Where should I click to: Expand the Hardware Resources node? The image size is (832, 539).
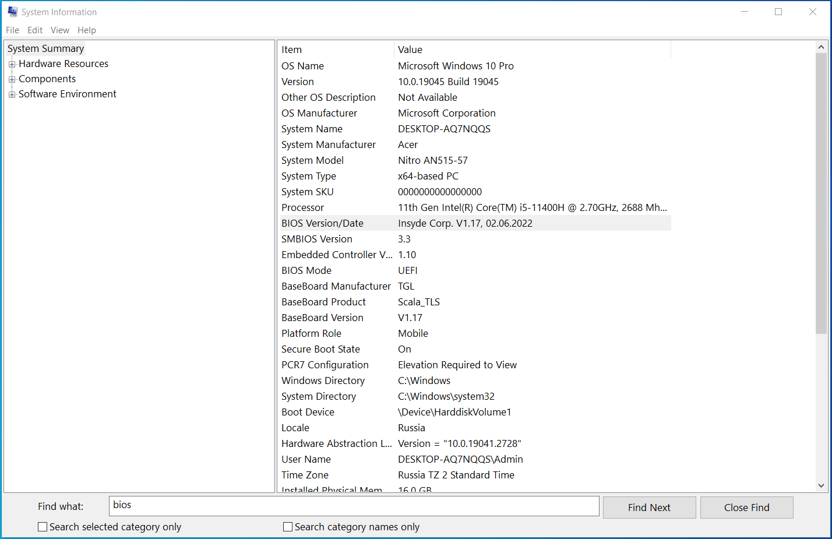12,64
